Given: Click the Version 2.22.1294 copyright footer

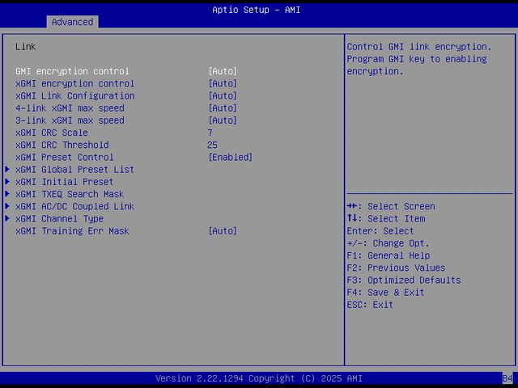Looking at the screenshot, I should 259,378.
